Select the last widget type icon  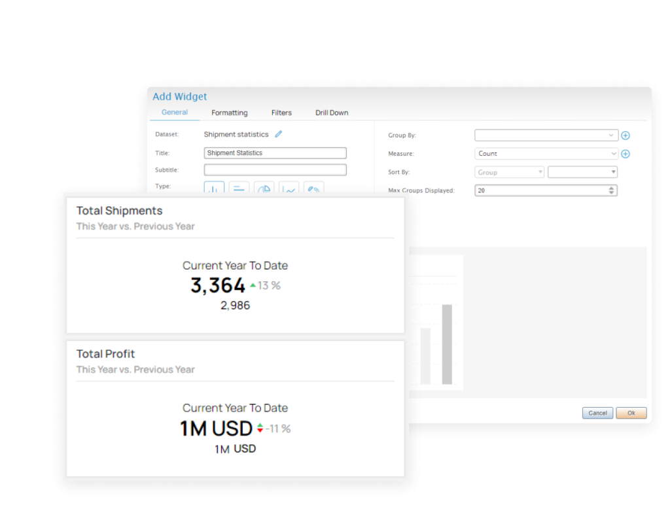313,190
